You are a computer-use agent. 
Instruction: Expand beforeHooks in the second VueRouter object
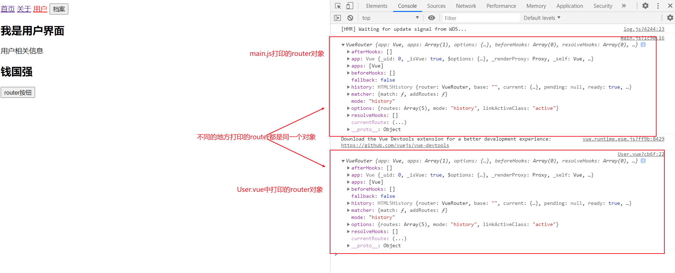pos(348,189)
